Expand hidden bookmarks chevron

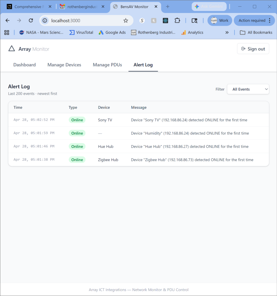[227, 32]
